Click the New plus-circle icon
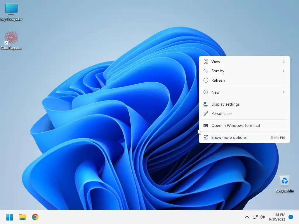Screen dimensions: 299x224 click(206, 92)
